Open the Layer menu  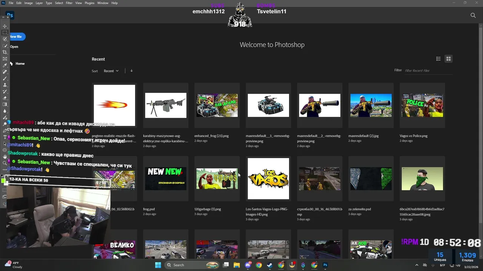pyautogui.click(x=39, y=3)
